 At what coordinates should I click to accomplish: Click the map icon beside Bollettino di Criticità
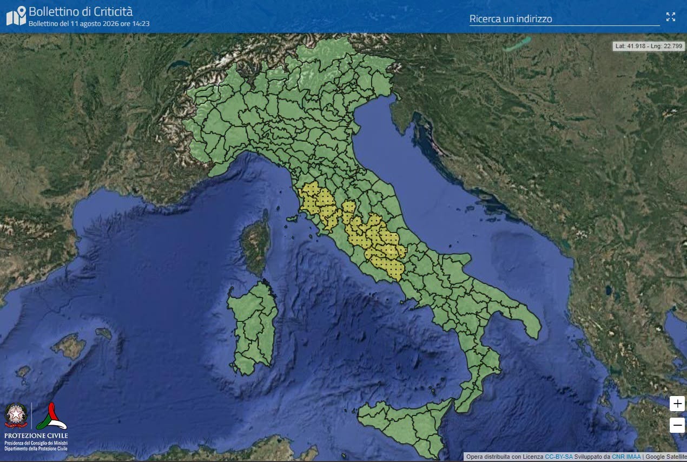pos(16,16)
